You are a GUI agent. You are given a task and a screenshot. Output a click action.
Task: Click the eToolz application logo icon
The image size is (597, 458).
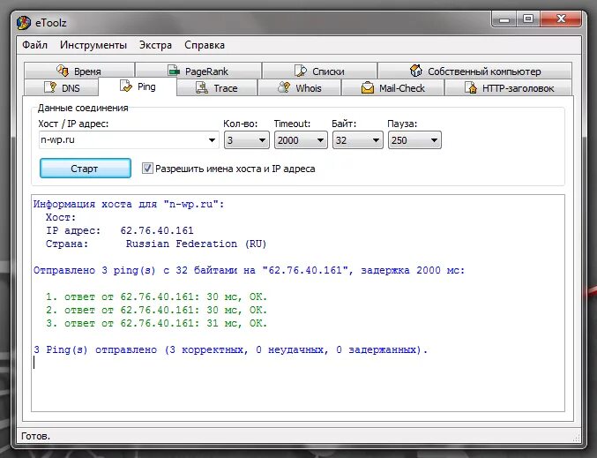[x=24, y=23]
